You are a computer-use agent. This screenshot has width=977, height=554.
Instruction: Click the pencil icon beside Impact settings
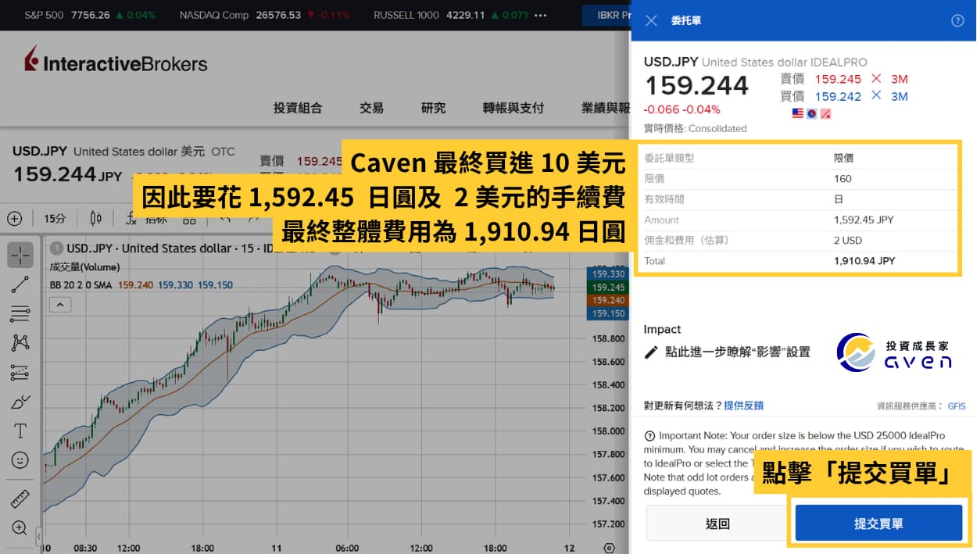651,352
